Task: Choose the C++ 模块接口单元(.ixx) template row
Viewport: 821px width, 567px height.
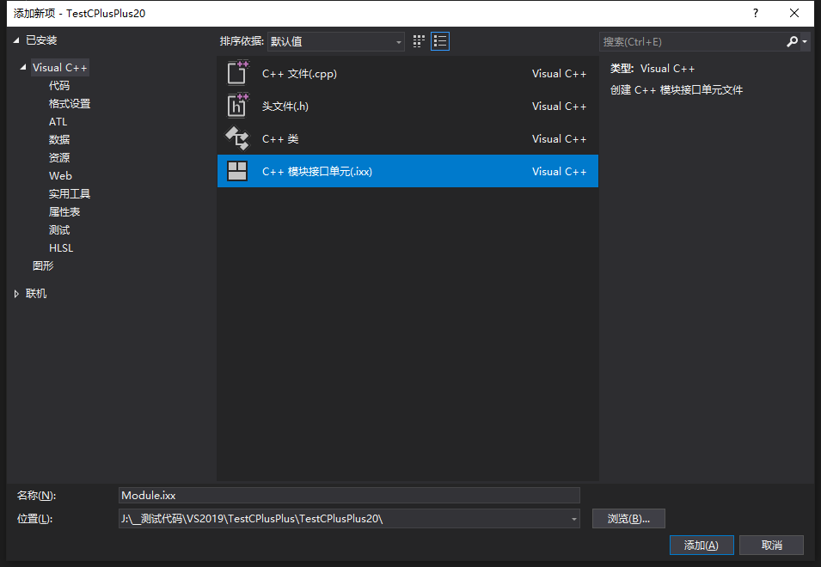Action: 407,171
